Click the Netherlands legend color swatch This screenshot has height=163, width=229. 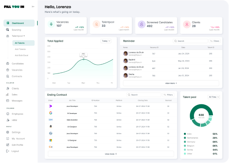click(x=185, y=138)
